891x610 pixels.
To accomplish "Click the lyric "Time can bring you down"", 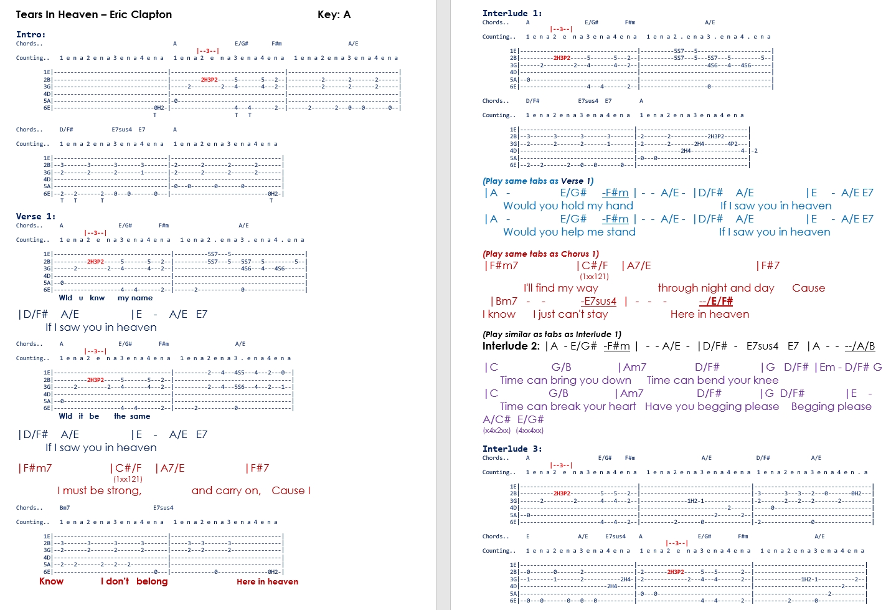I will tap(565, 380).
